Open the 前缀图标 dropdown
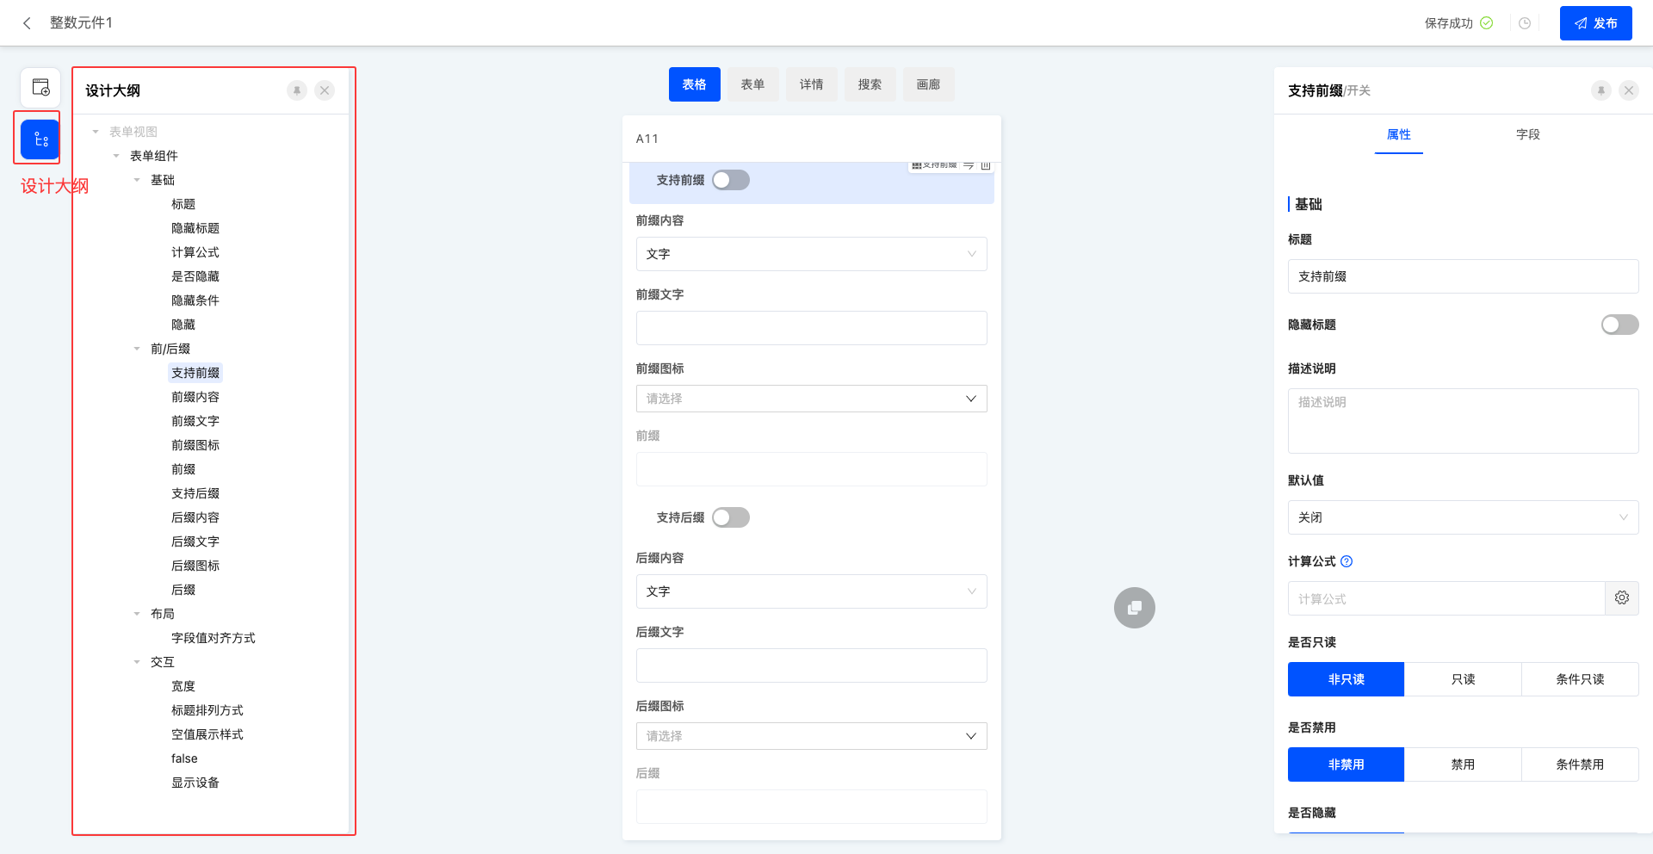This screenshot has height=854, width=1653. [x=811, y=399]
